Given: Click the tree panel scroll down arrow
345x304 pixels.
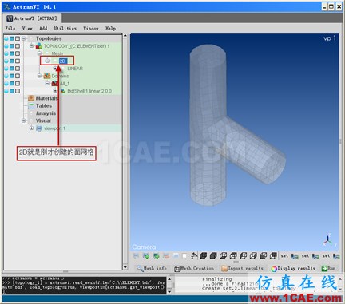Looking at the screenshot, I should point(125,266).
